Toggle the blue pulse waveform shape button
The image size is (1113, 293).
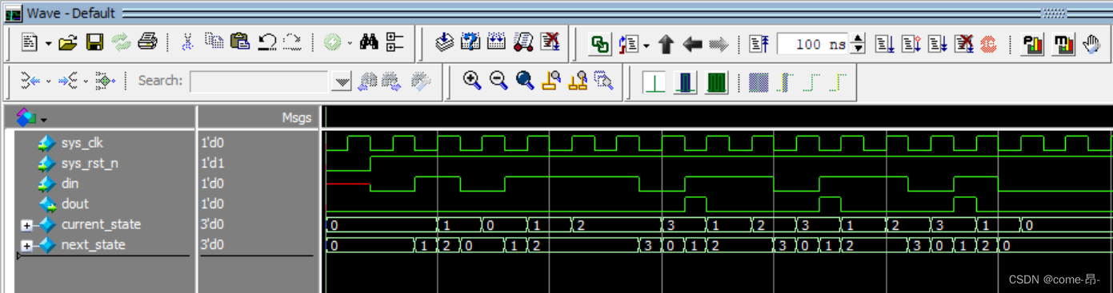pyautogui.click(x=685, y=82)
